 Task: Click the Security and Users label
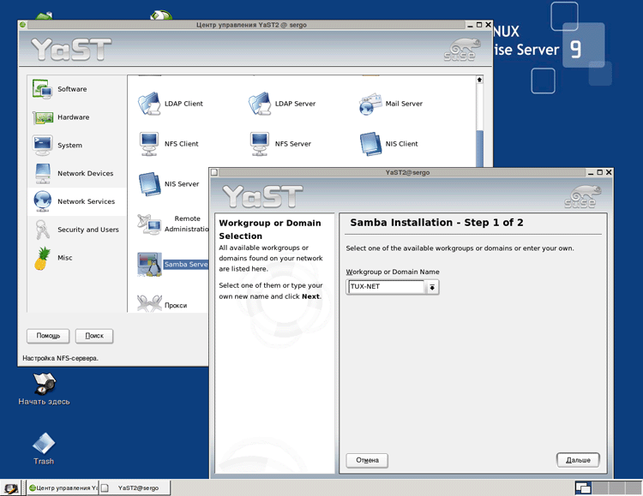88,230
